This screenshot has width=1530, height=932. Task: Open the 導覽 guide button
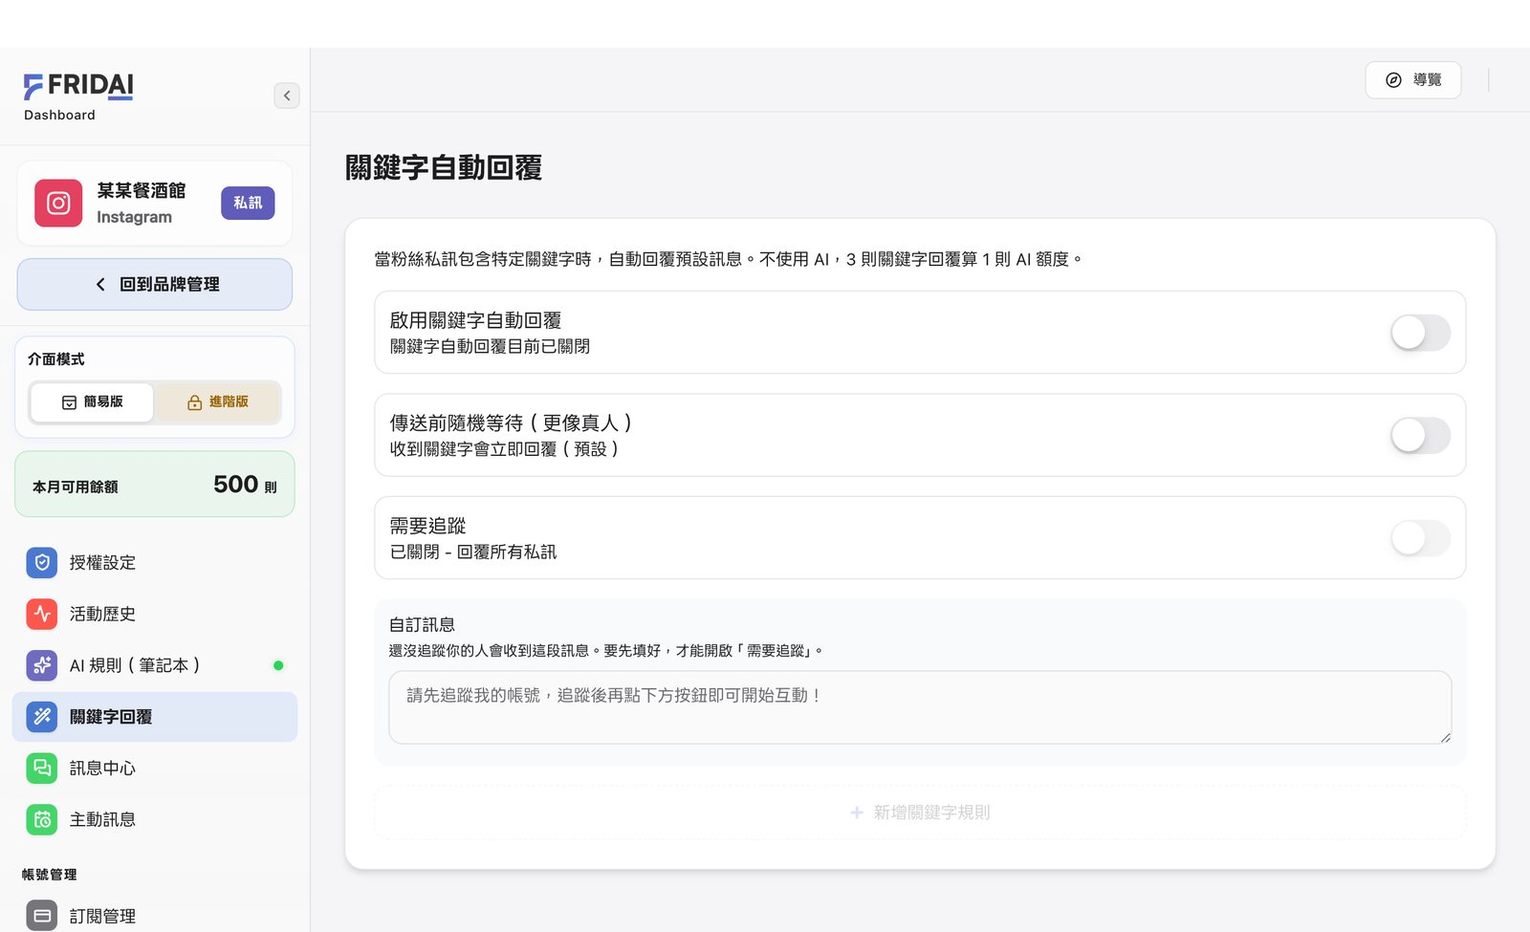click(x=1413, y=80)
